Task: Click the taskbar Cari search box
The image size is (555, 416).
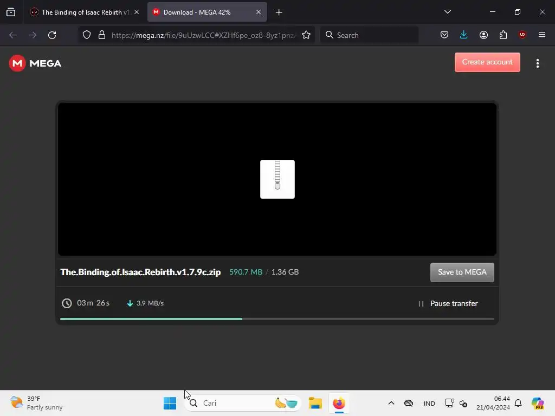Action: 243,403
